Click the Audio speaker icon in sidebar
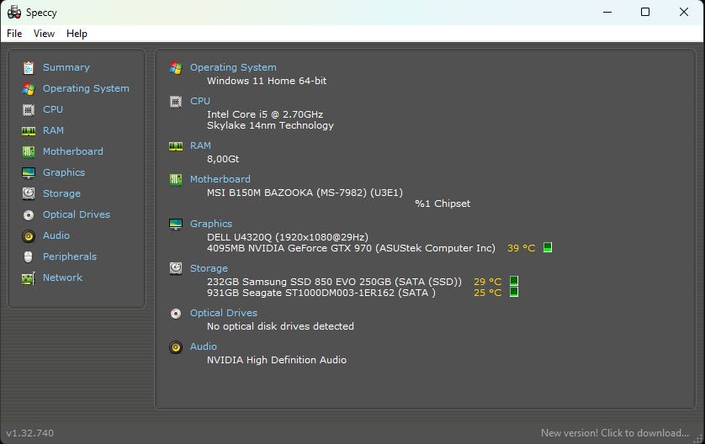Viewport: 705px width, 444px height. [29, 236]
